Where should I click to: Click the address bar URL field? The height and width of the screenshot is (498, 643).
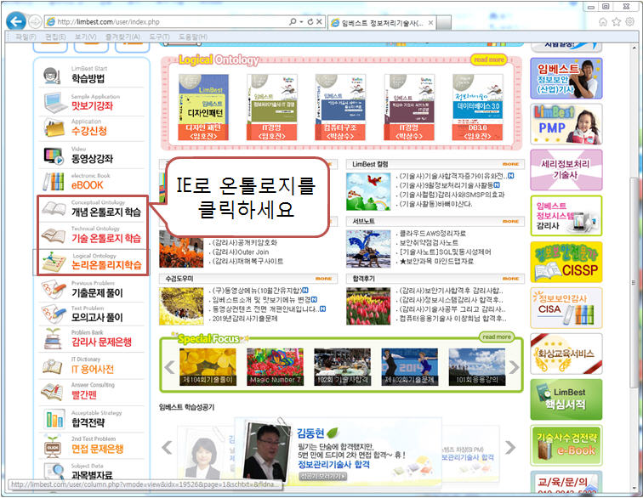coord(172,22)
